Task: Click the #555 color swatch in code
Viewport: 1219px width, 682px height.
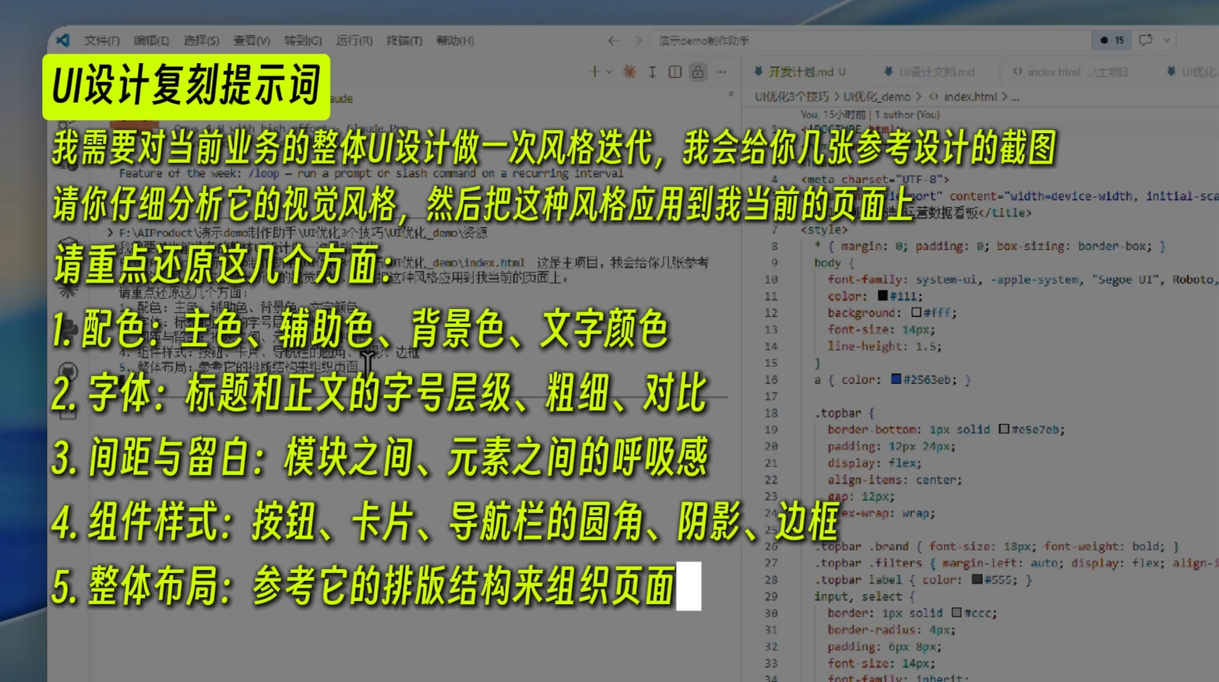Action: pos(978,579)
